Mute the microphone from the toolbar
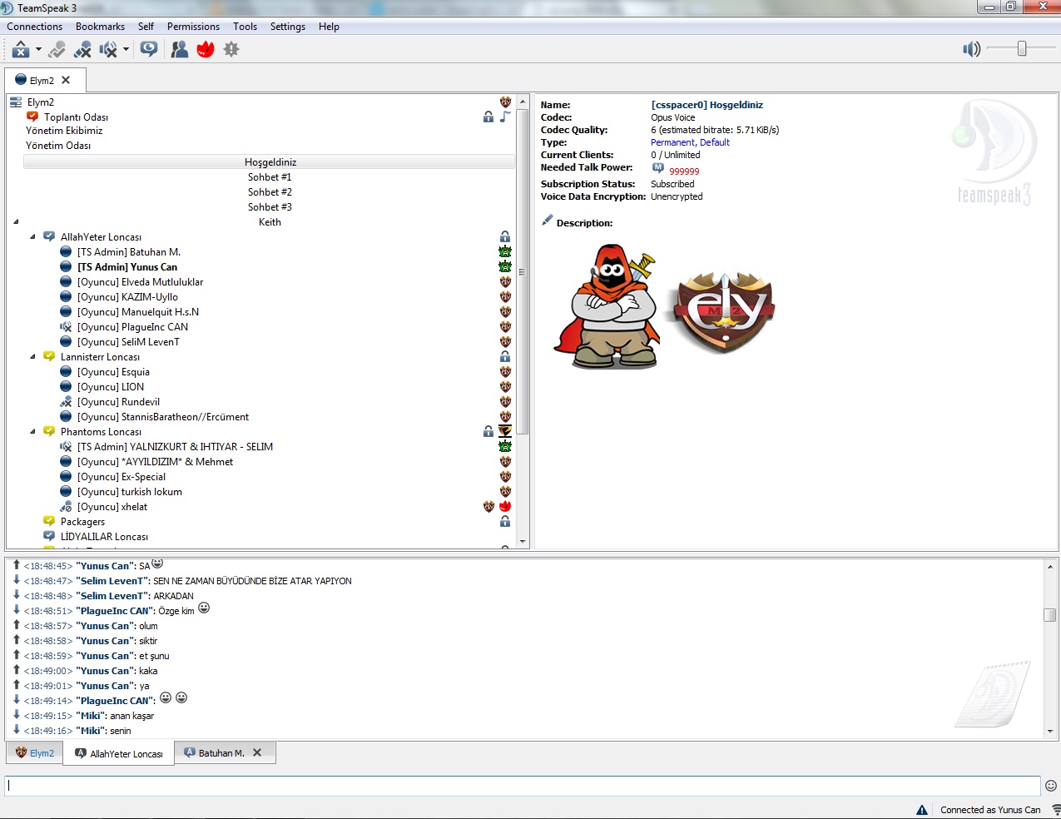 tap(82, 50)
